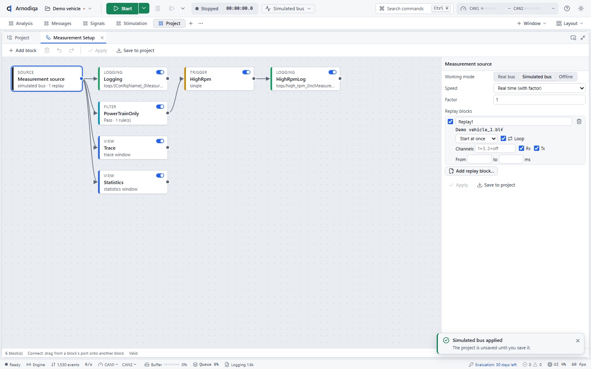Open the Demo vehicle project dropdown
This screenshot has width=591, height=369.
[68, 9]
